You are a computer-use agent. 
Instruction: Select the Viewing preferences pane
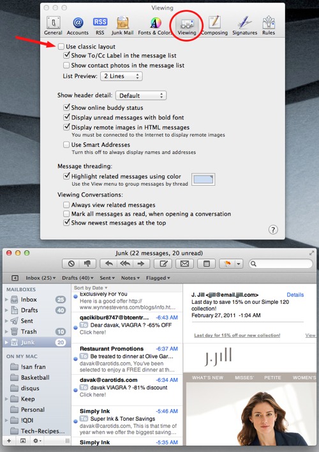coord(187,26)
